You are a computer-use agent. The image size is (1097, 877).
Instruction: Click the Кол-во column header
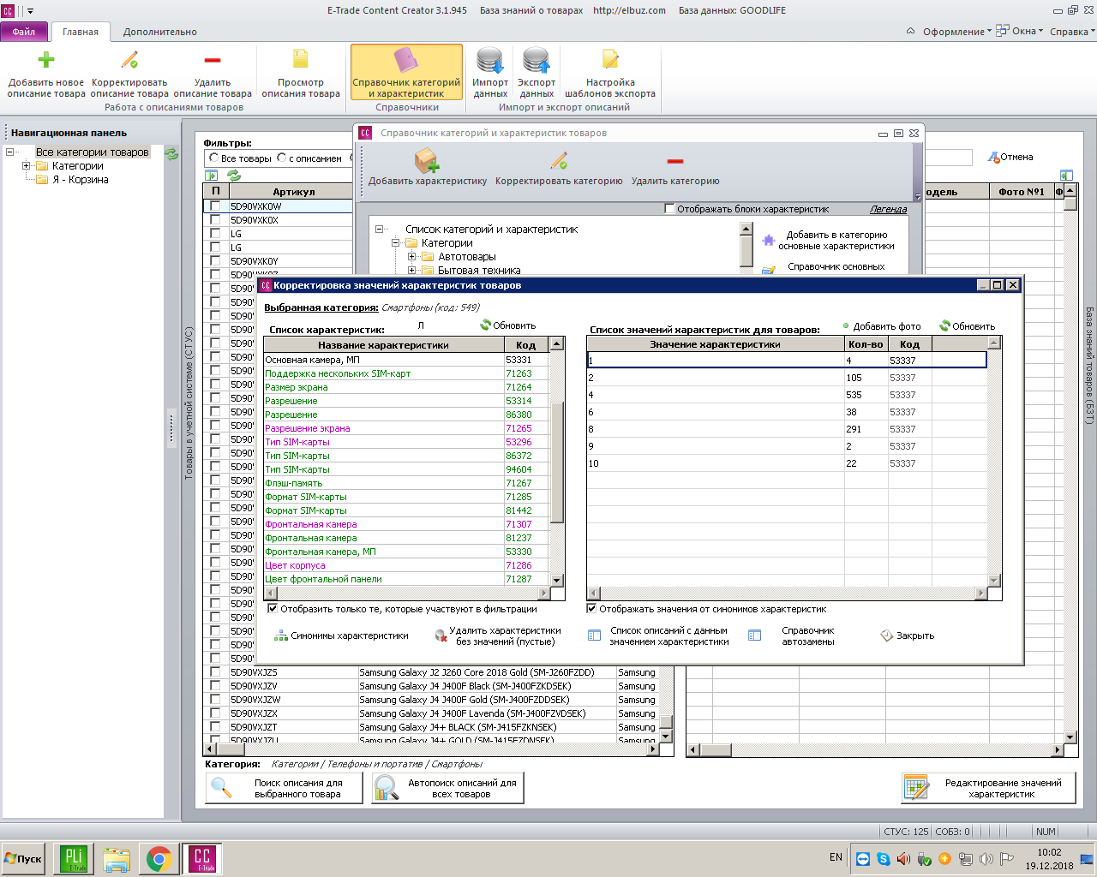tap(865, 344)
